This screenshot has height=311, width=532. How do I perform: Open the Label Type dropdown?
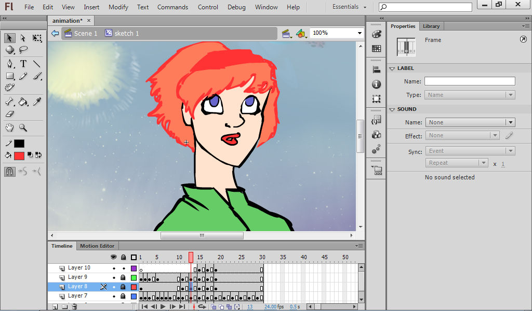[x=470, y=95]
